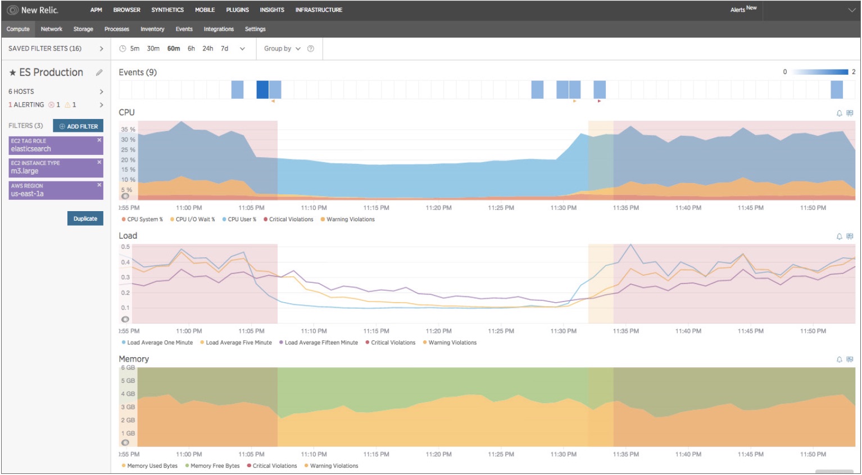Click the chart options icon next to Memory bell

[x=850, y=360]
